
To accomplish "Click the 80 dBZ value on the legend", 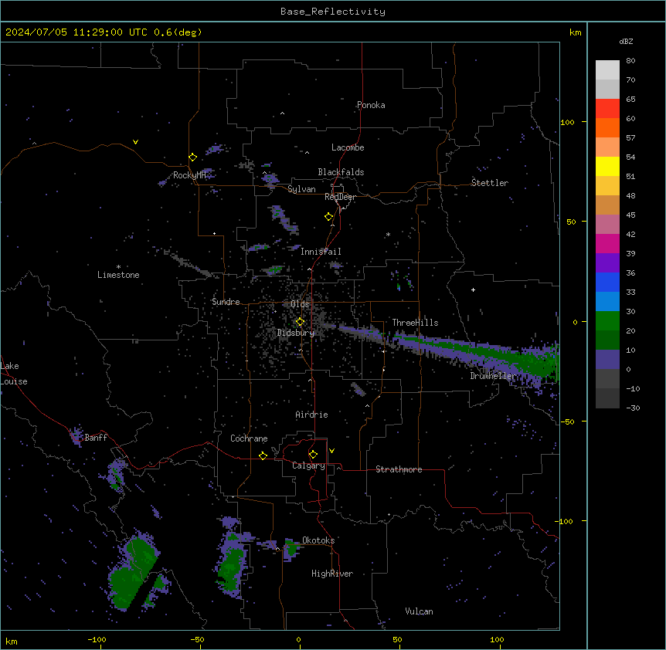I will (x=630, y=61).
